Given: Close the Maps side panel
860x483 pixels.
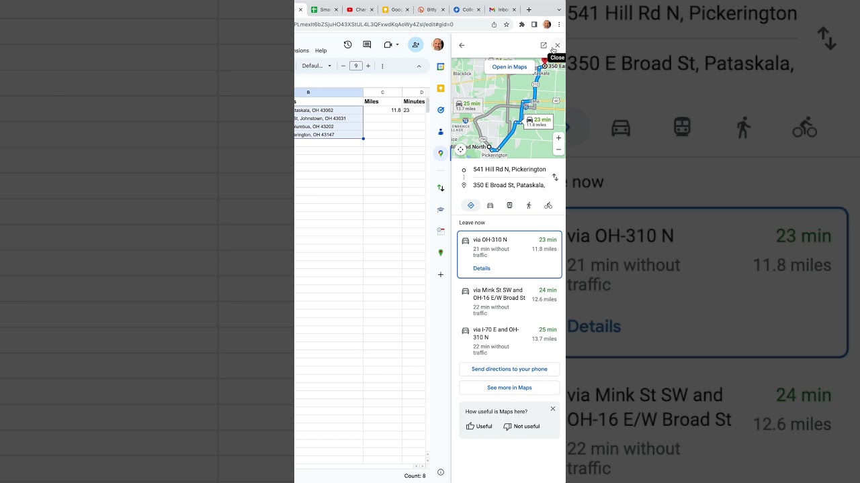Looking at the screenshot, I should point(557,45).
